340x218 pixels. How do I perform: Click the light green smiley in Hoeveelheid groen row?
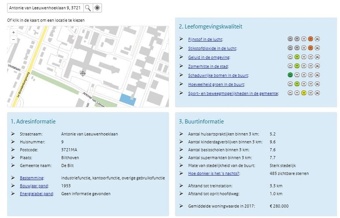pos(297,84)
